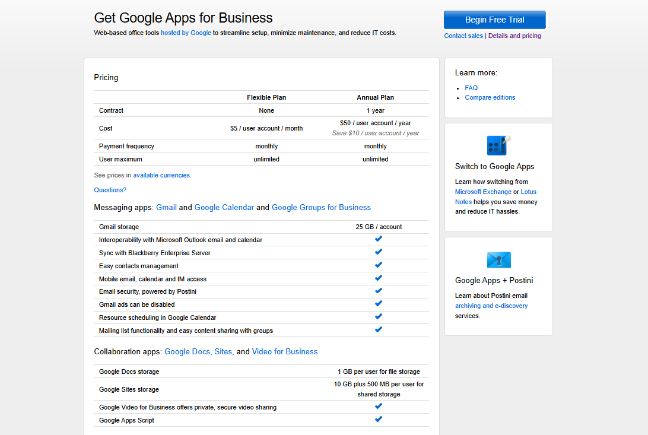
Task: Click 'Save $10 / user account / year' note
Action: click(x=375, y=133)
